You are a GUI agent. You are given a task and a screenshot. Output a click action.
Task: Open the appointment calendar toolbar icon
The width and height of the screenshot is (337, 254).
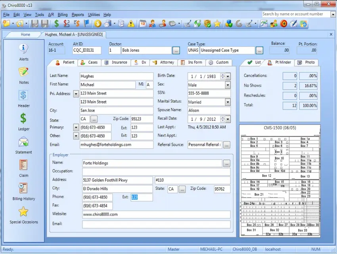point(142,23)
